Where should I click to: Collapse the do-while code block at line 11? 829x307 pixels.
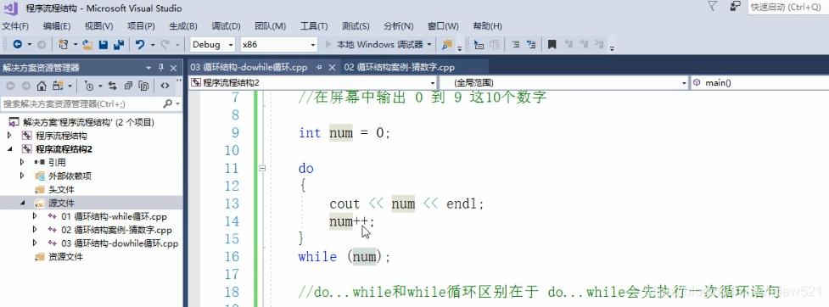261,169
